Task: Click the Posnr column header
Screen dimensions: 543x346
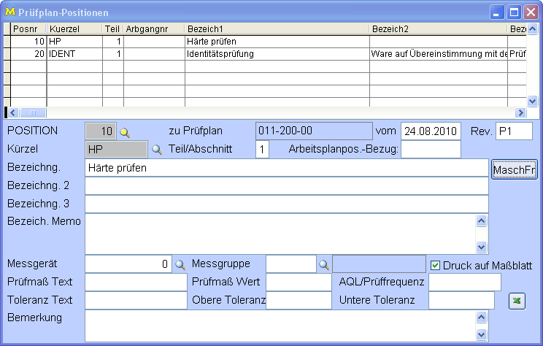Action: [28, 28]
